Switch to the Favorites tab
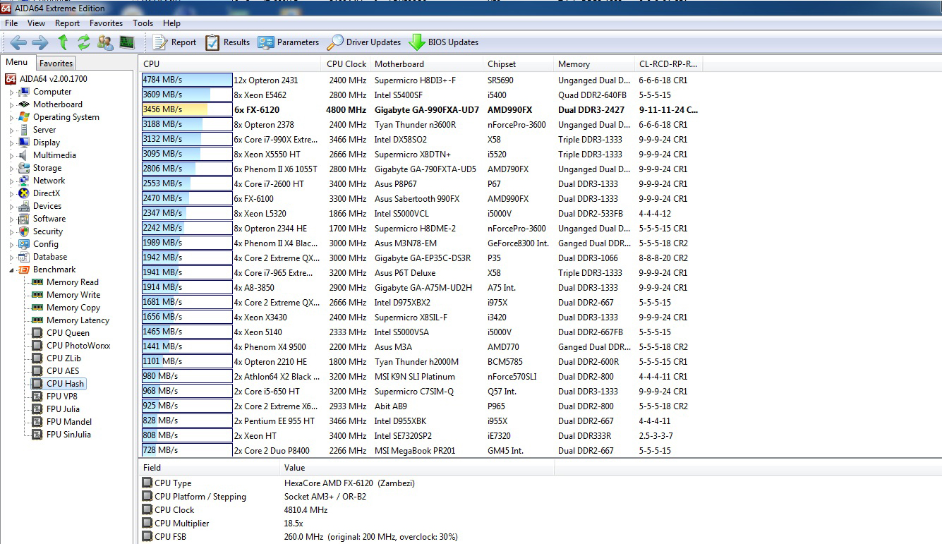The width and height of the screenshot is (942, 544). coord(56,64)
